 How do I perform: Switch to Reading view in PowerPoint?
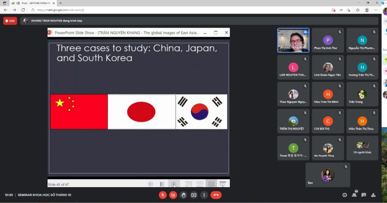click(x=211, y=184)
